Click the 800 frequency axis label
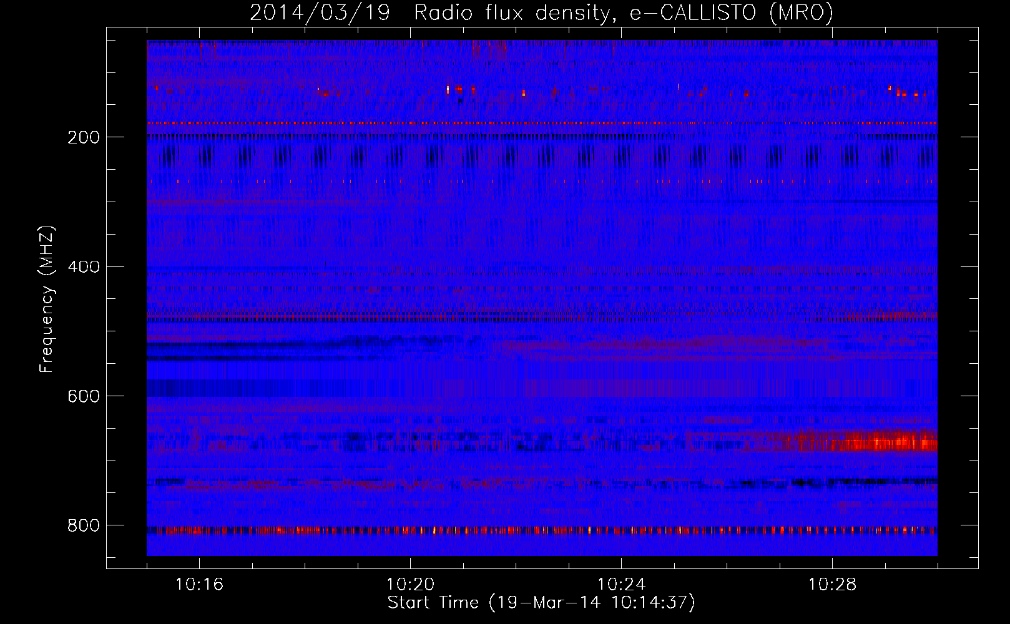The image size is (1010, 624). click(x=84, y=525)
